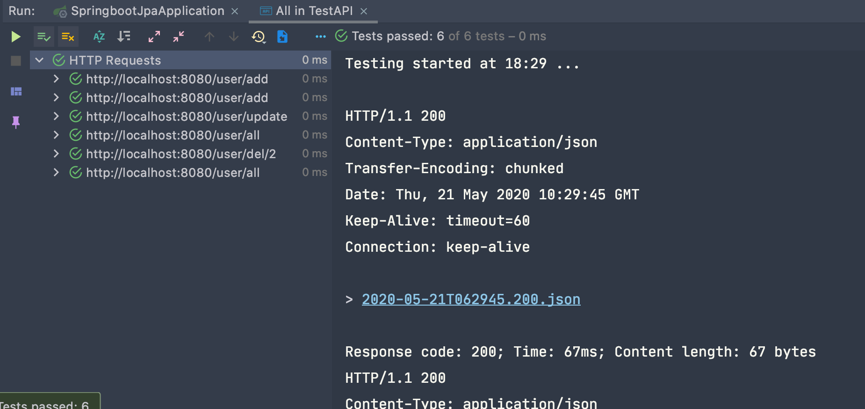Collapse all test nodes using the collapse arrows icon

[x=179, y=37]
